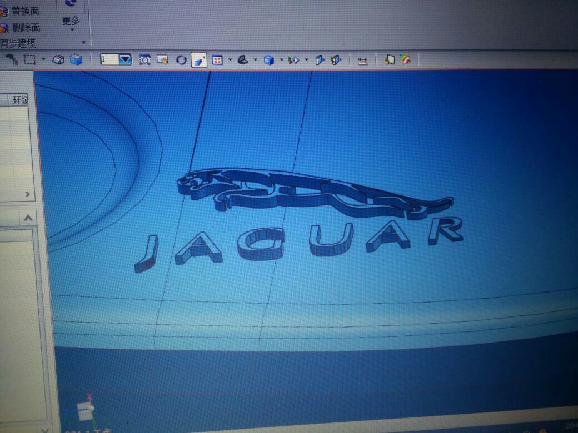Collapse the lower left panel section chevron
Screen dimensions: 578x433
click(28, 218)
